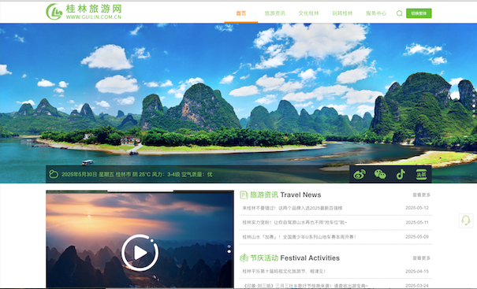Viewport: 477px width, 289px height.
Task: Click the cloud weather icon in banner bar
Action: click(x=54, y=174)
